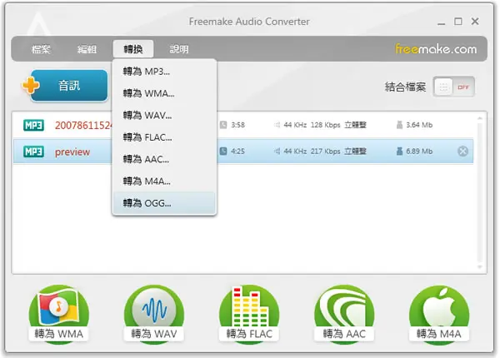Open the 說明 menu
The width and height of the screenshot is (500, 358).
179,49
